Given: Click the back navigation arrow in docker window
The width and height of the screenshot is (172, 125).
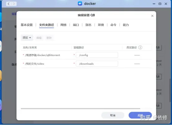Looking at the screenshot, I should point(9,4).
